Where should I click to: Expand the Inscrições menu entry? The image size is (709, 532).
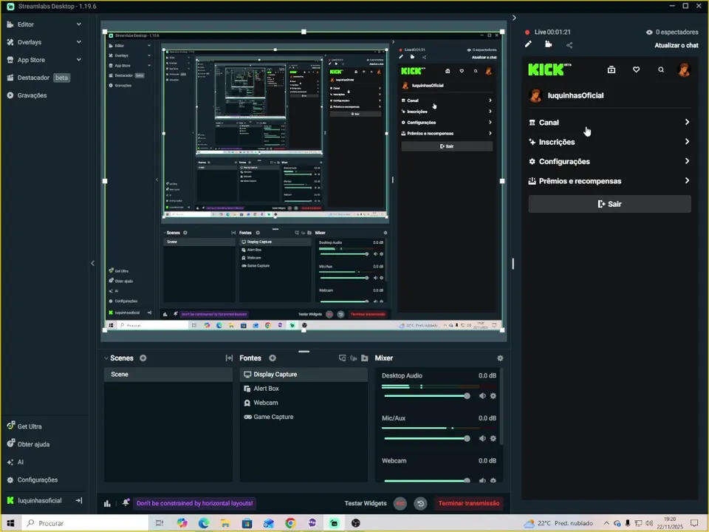609,142
